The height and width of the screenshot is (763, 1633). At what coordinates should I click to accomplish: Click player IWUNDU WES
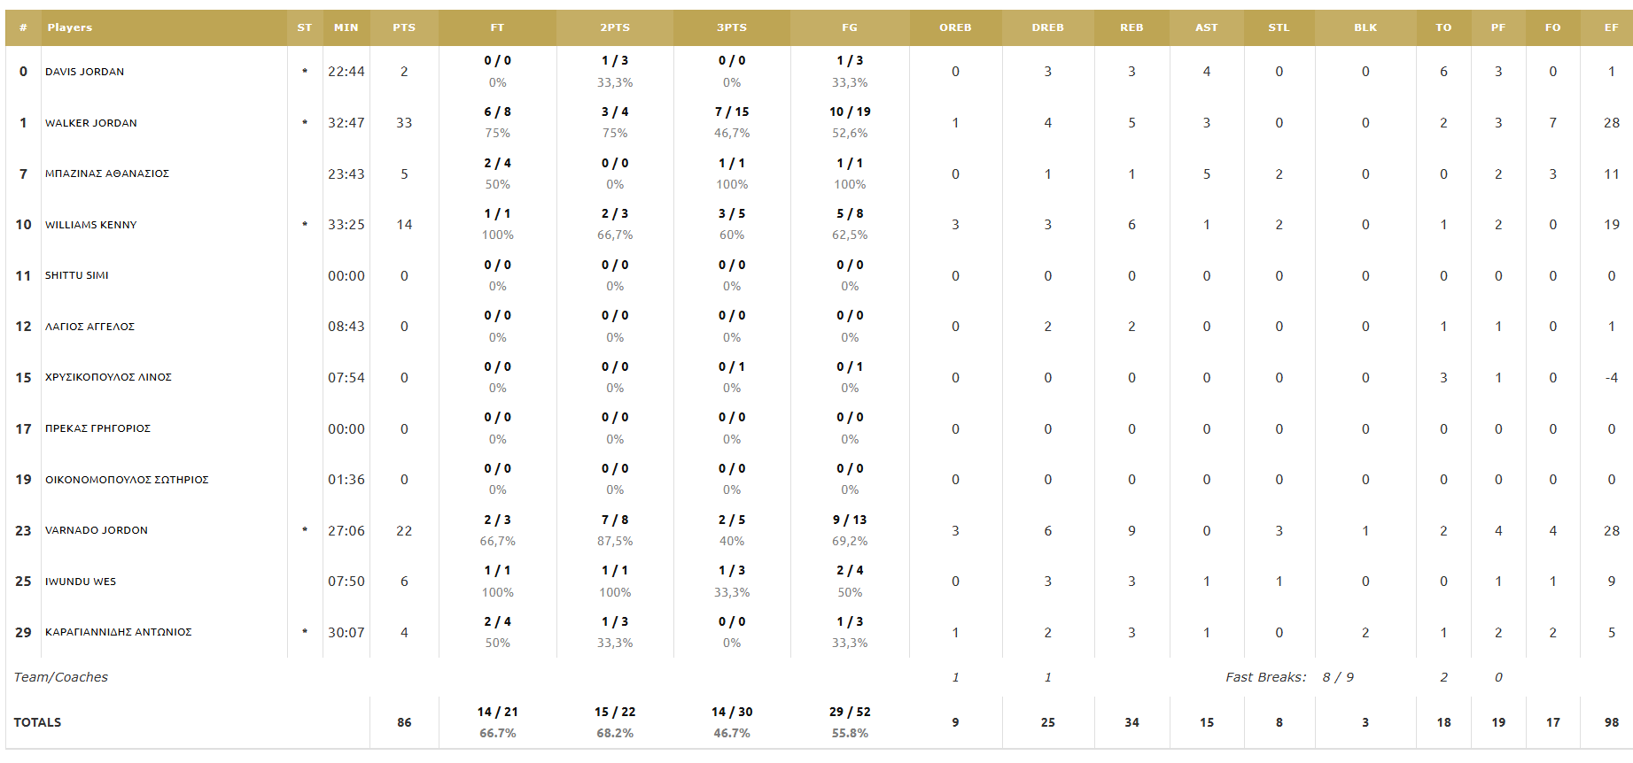[x=81, y=582]
